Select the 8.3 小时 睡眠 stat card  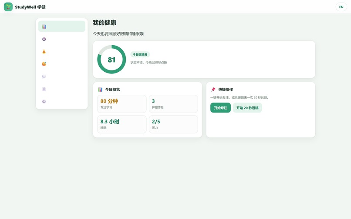pyautogui.click(x=122, y=124)
